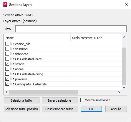Toggle the Mostra selezionati checkbox
This screenshot has width=131, height=122.
click(x=82, y=100)
